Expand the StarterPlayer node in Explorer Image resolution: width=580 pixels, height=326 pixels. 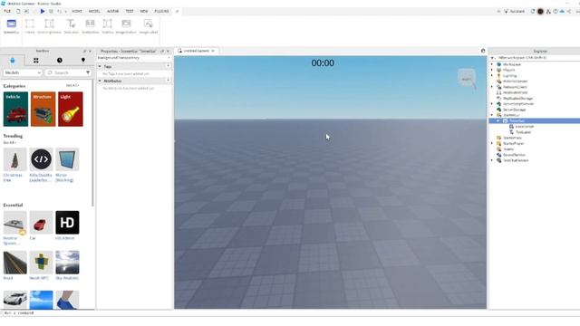(x=492, y=143)
